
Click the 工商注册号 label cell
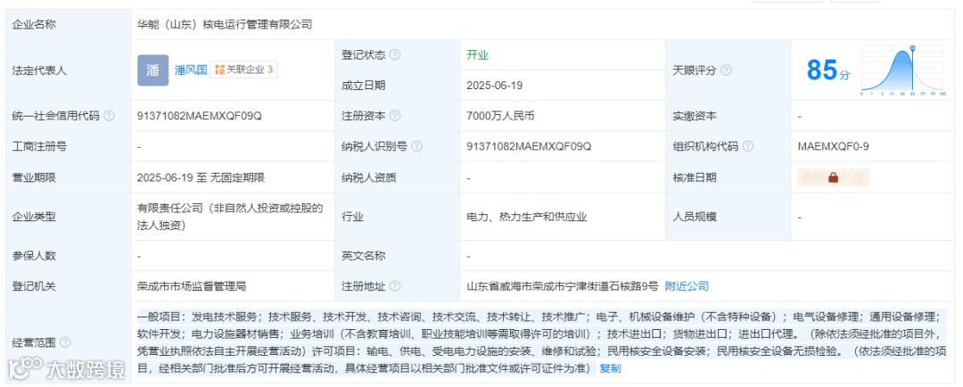tap(68, 146)
